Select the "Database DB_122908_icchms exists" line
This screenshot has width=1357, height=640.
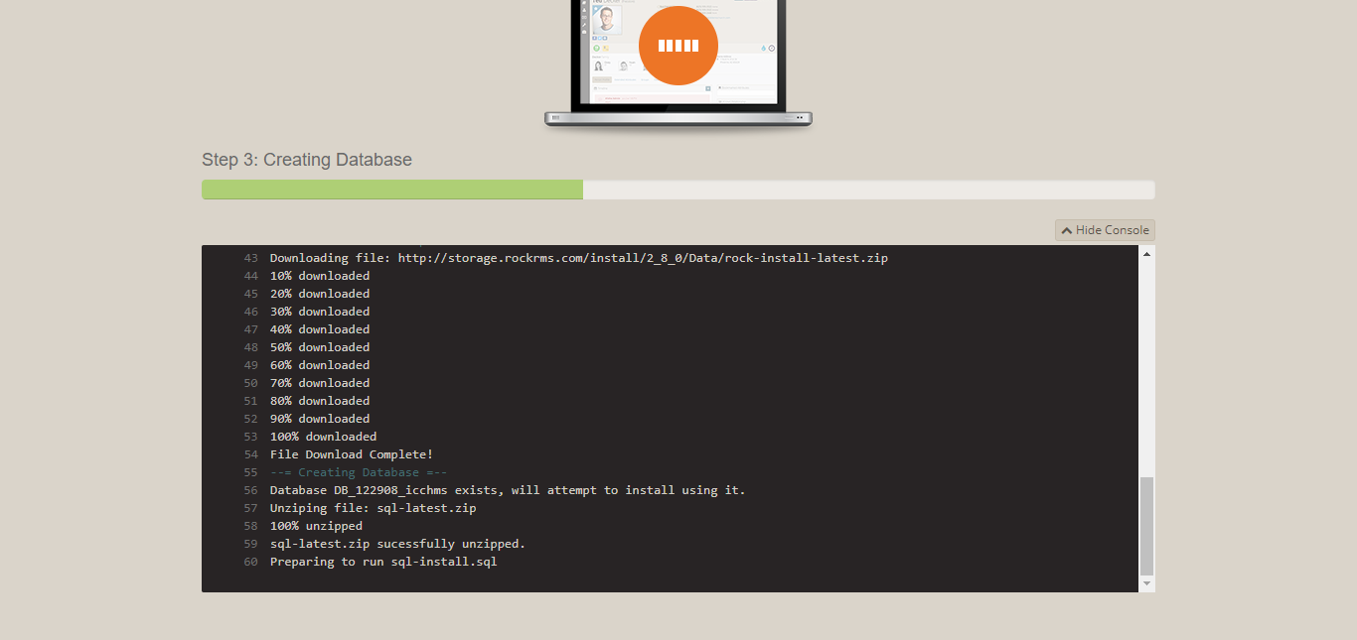(x=507, y=490)
